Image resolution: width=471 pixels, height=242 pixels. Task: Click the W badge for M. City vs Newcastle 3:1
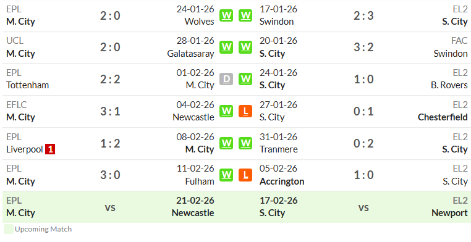226,111
